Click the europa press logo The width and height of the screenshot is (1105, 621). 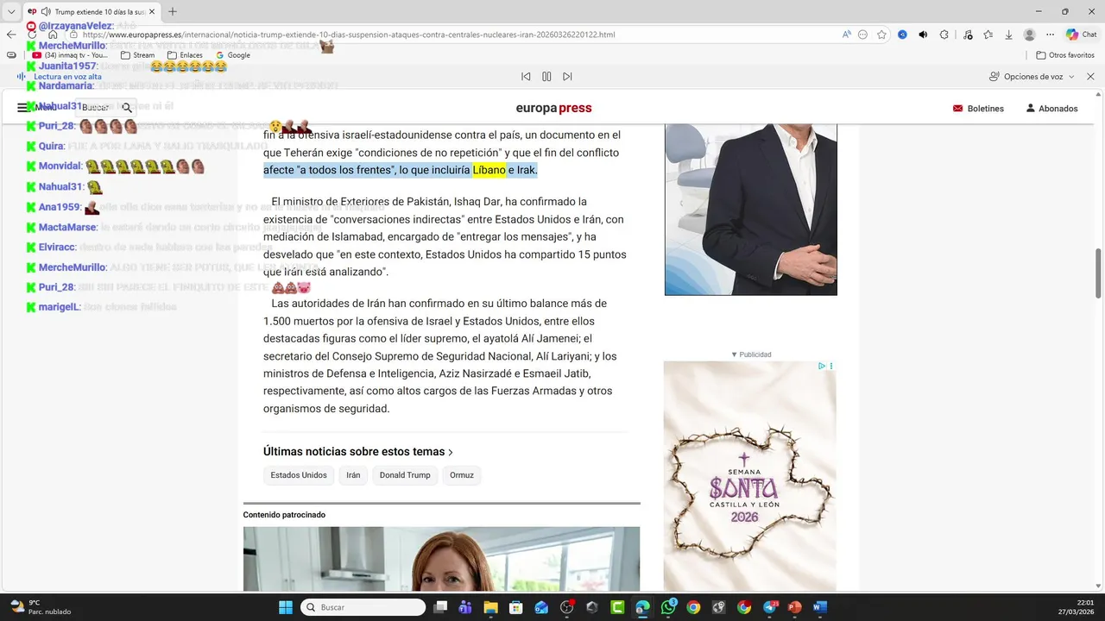click(x=554, y=108)
